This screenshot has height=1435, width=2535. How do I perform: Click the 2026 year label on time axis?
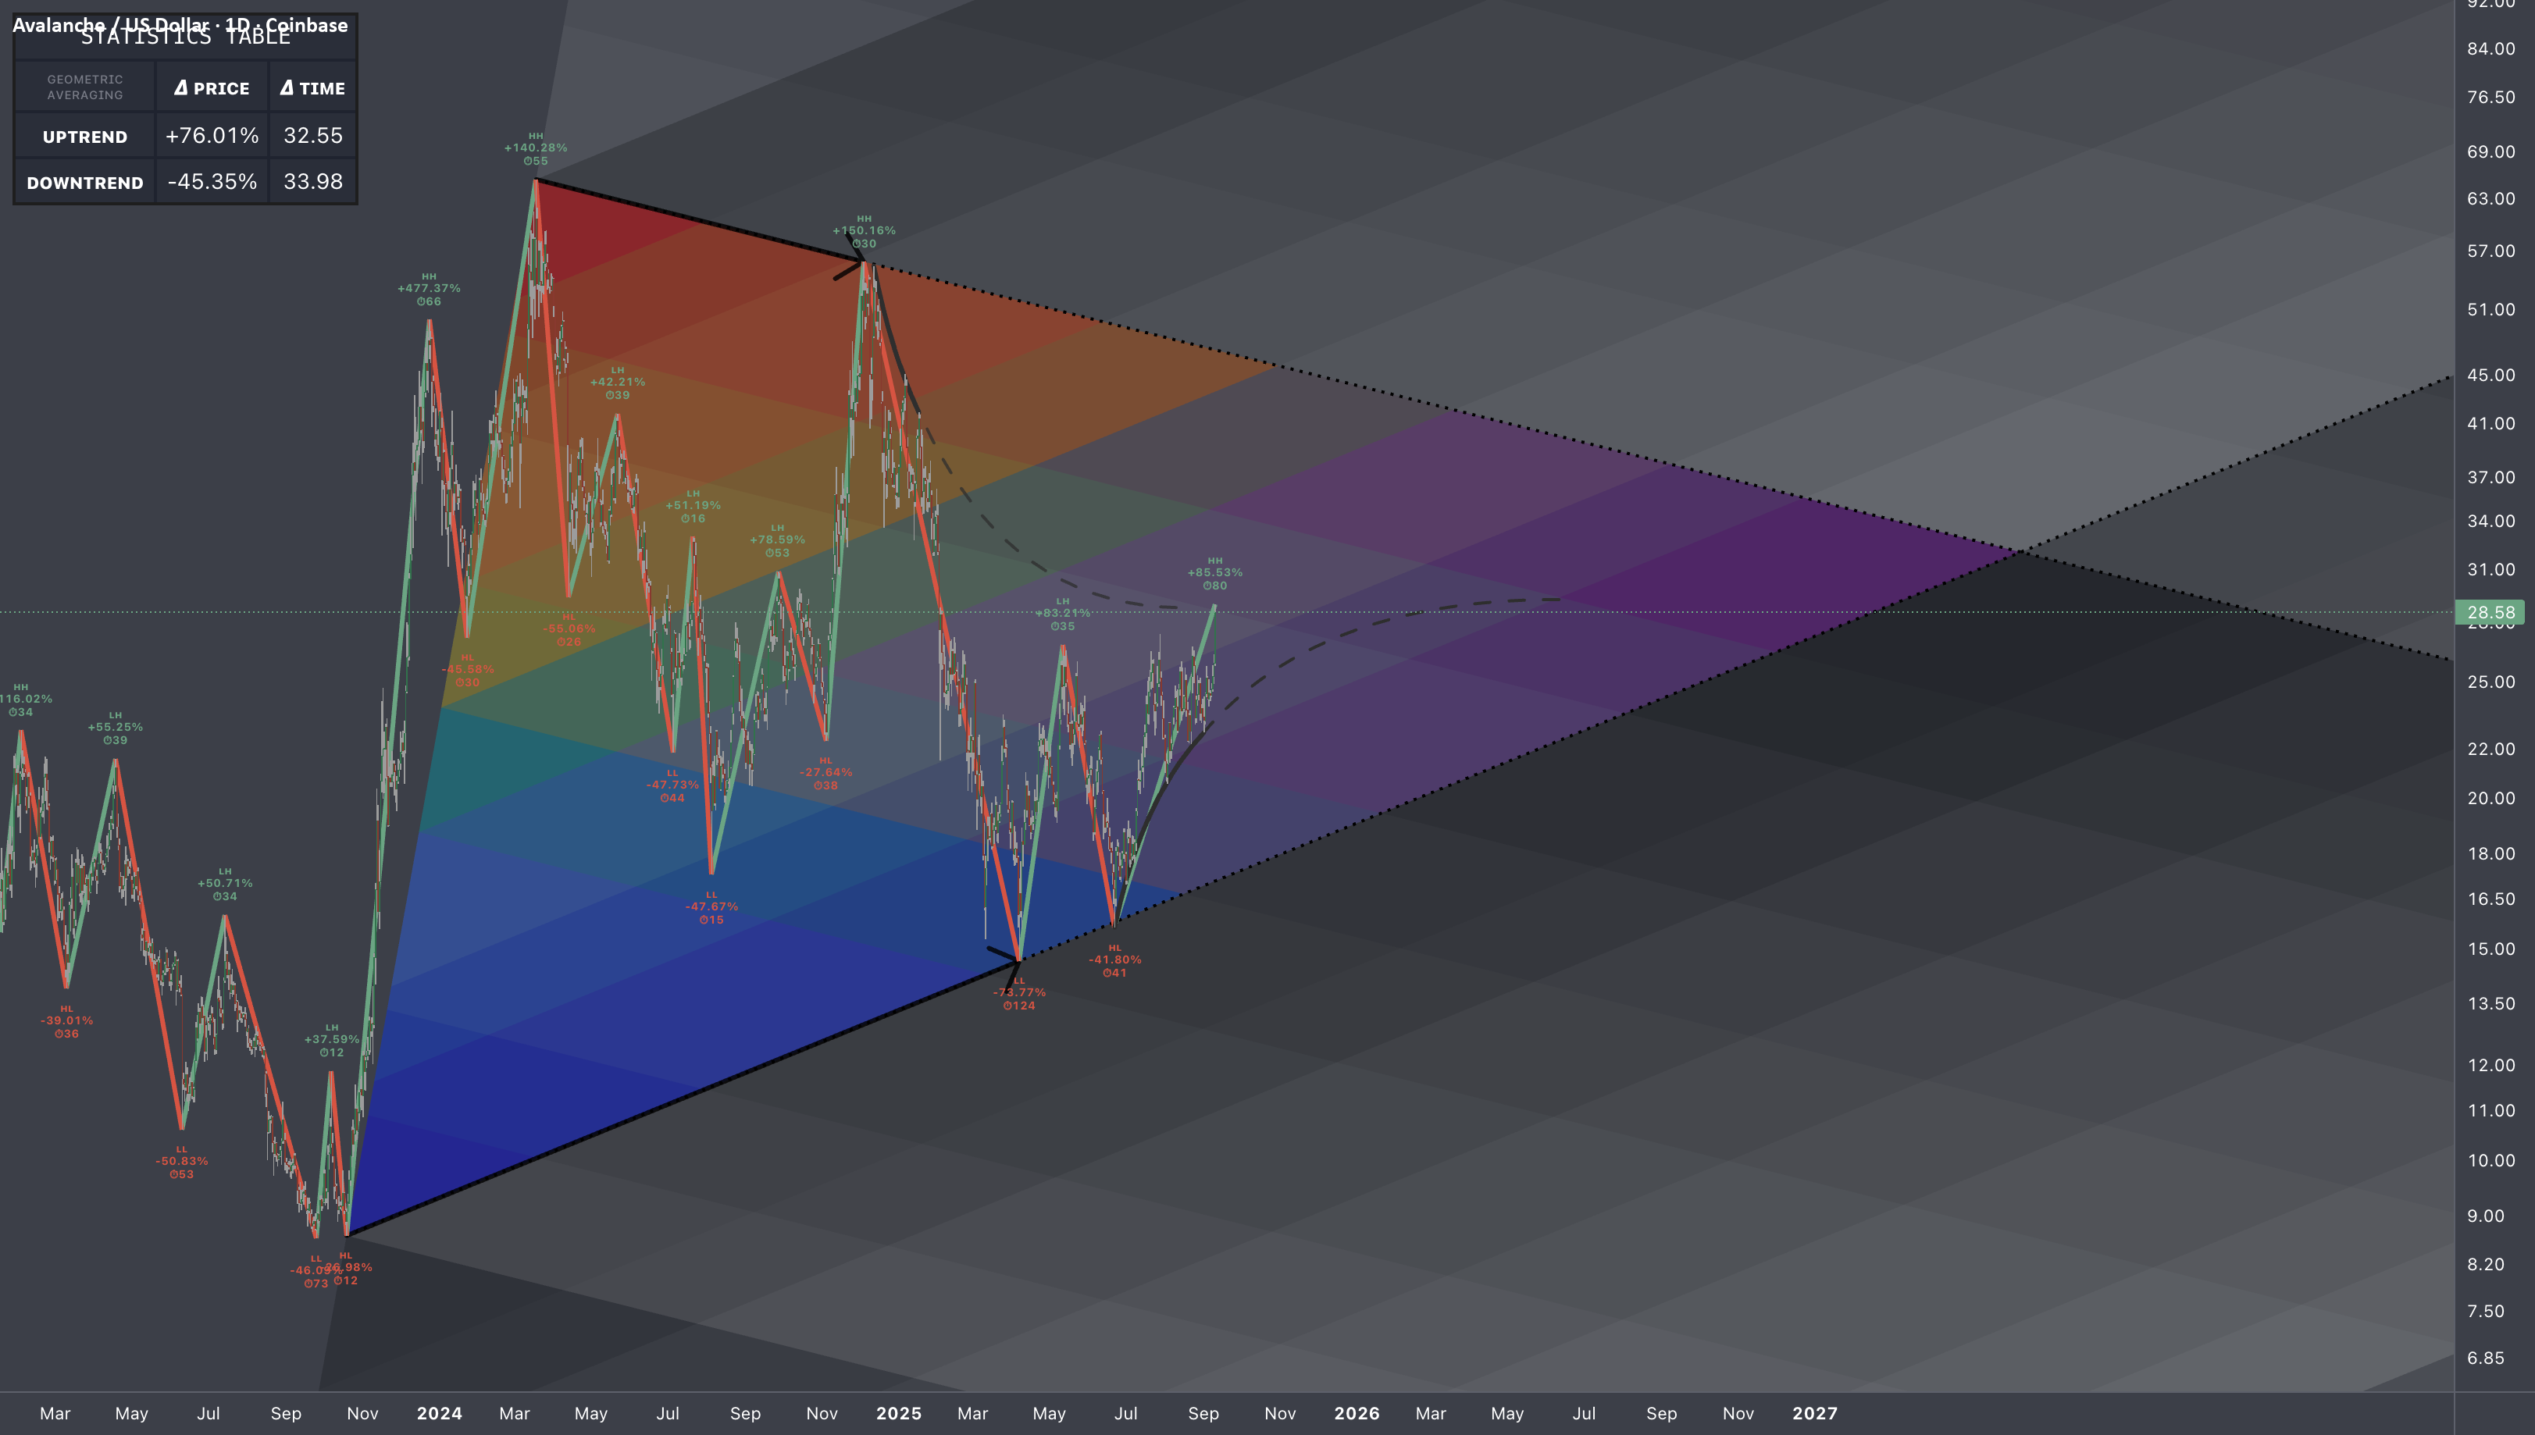tap(1357, 1413)
